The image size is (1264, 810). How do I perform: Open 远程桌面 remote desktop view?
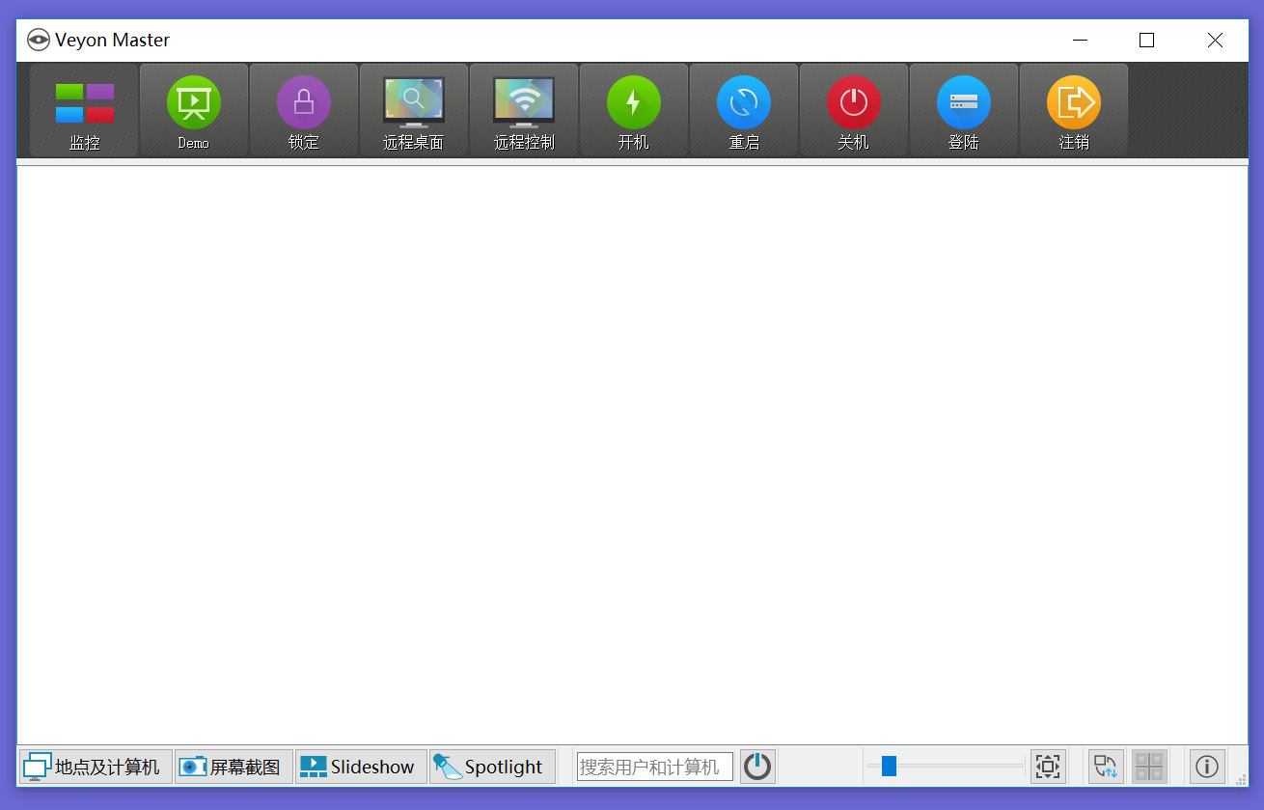click(x=413, y=110)
